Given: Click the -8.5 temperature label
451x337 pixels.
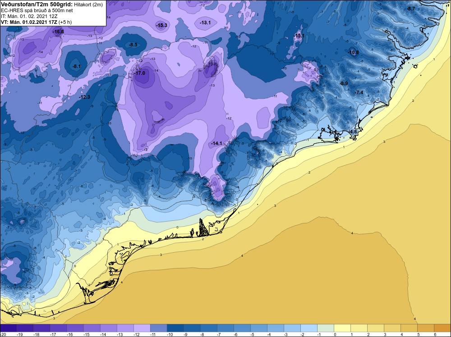Looking at the screenshot, I should pos(133,45).
